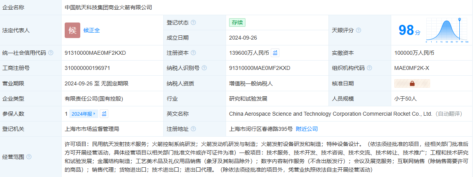
Task: Open legal representative 候正全 profile link
Action: [x=92, y=30]
